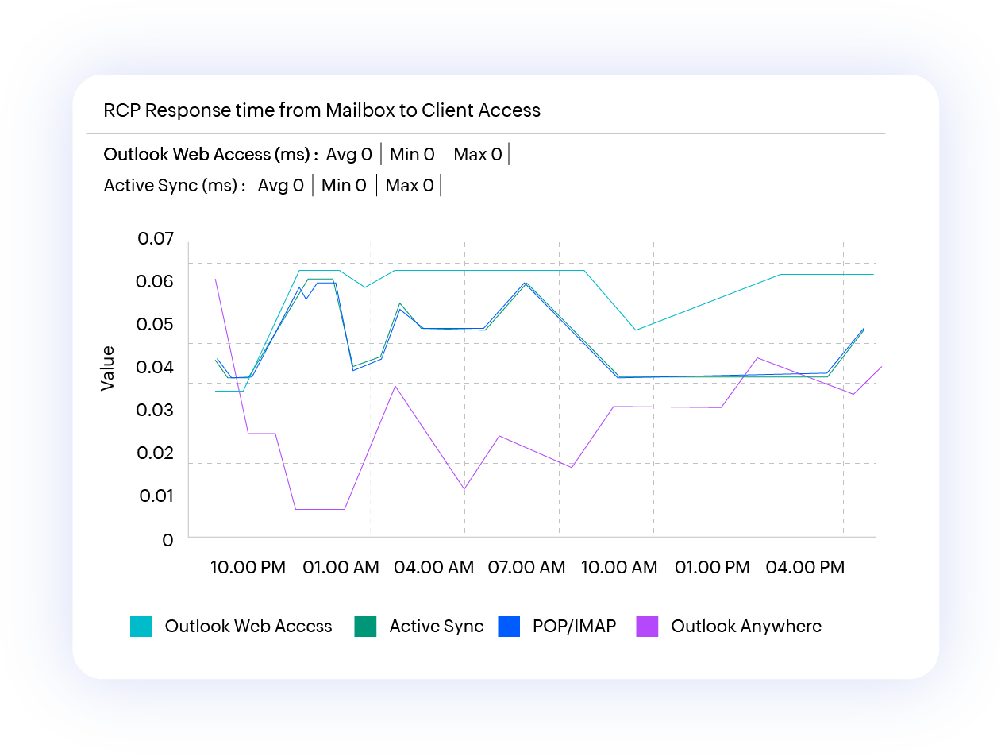This screenshot has width=1001, height=756.
Task: Click the 0.07 y-axis tick label
Action: 155,238
